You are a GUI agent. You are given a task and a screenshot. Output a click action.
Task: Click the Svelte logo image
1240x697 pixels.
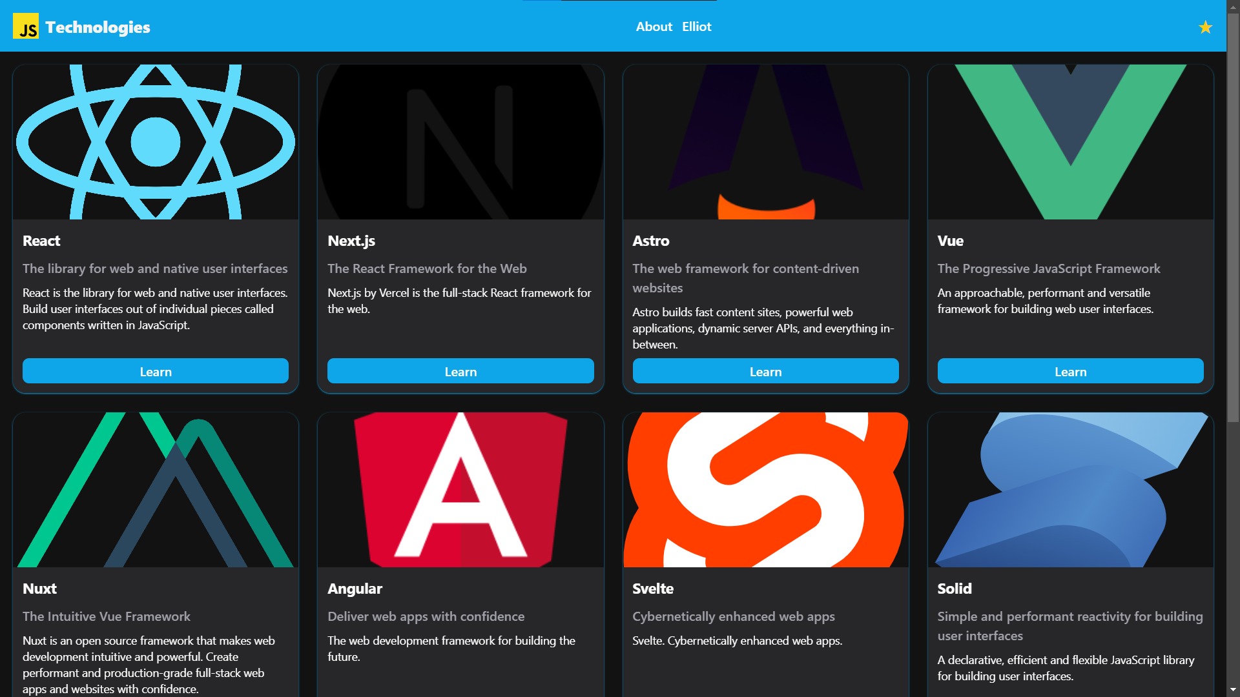[765, 490]
